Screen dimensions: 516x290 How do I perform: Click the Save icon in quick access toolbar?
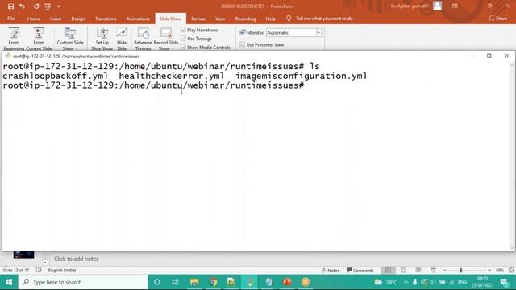click(10, 6)
